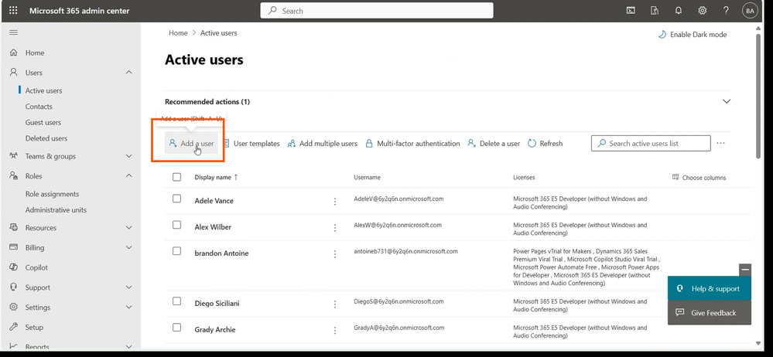Expand the Support chevron
The height and width of the screenshot is (357, 773).
tap(129, 287)
